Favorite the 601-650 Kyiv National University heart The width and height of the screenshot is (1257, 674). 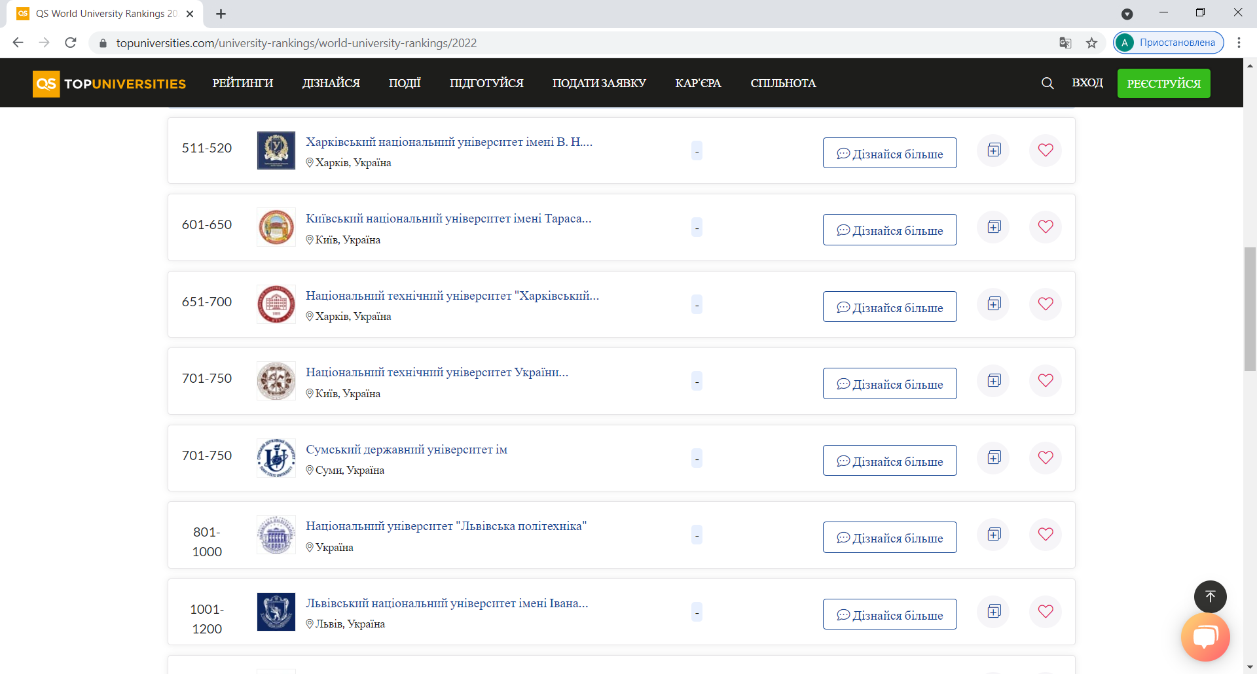(x=1046, y=227)
